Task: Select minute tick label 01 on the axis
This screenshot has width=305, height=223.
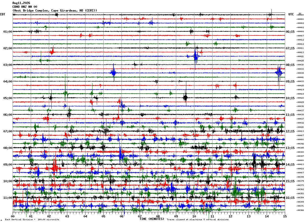Action: coord(31,216)
